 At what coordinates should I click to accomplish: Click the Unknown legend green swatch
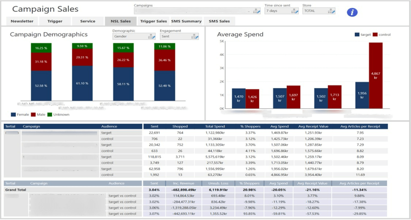50,115
